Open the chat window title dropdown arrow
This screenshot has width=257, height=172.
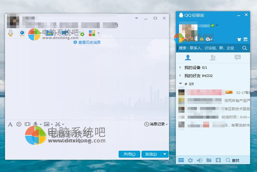coord(137,18)
